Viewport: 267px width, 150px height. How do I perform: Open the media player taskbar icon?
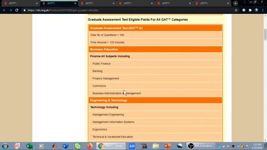(41, 146)
